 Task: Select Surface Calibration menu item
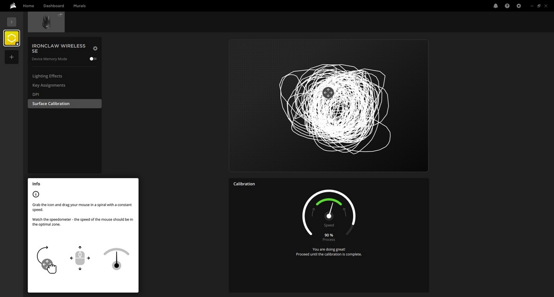pos(51,103)
